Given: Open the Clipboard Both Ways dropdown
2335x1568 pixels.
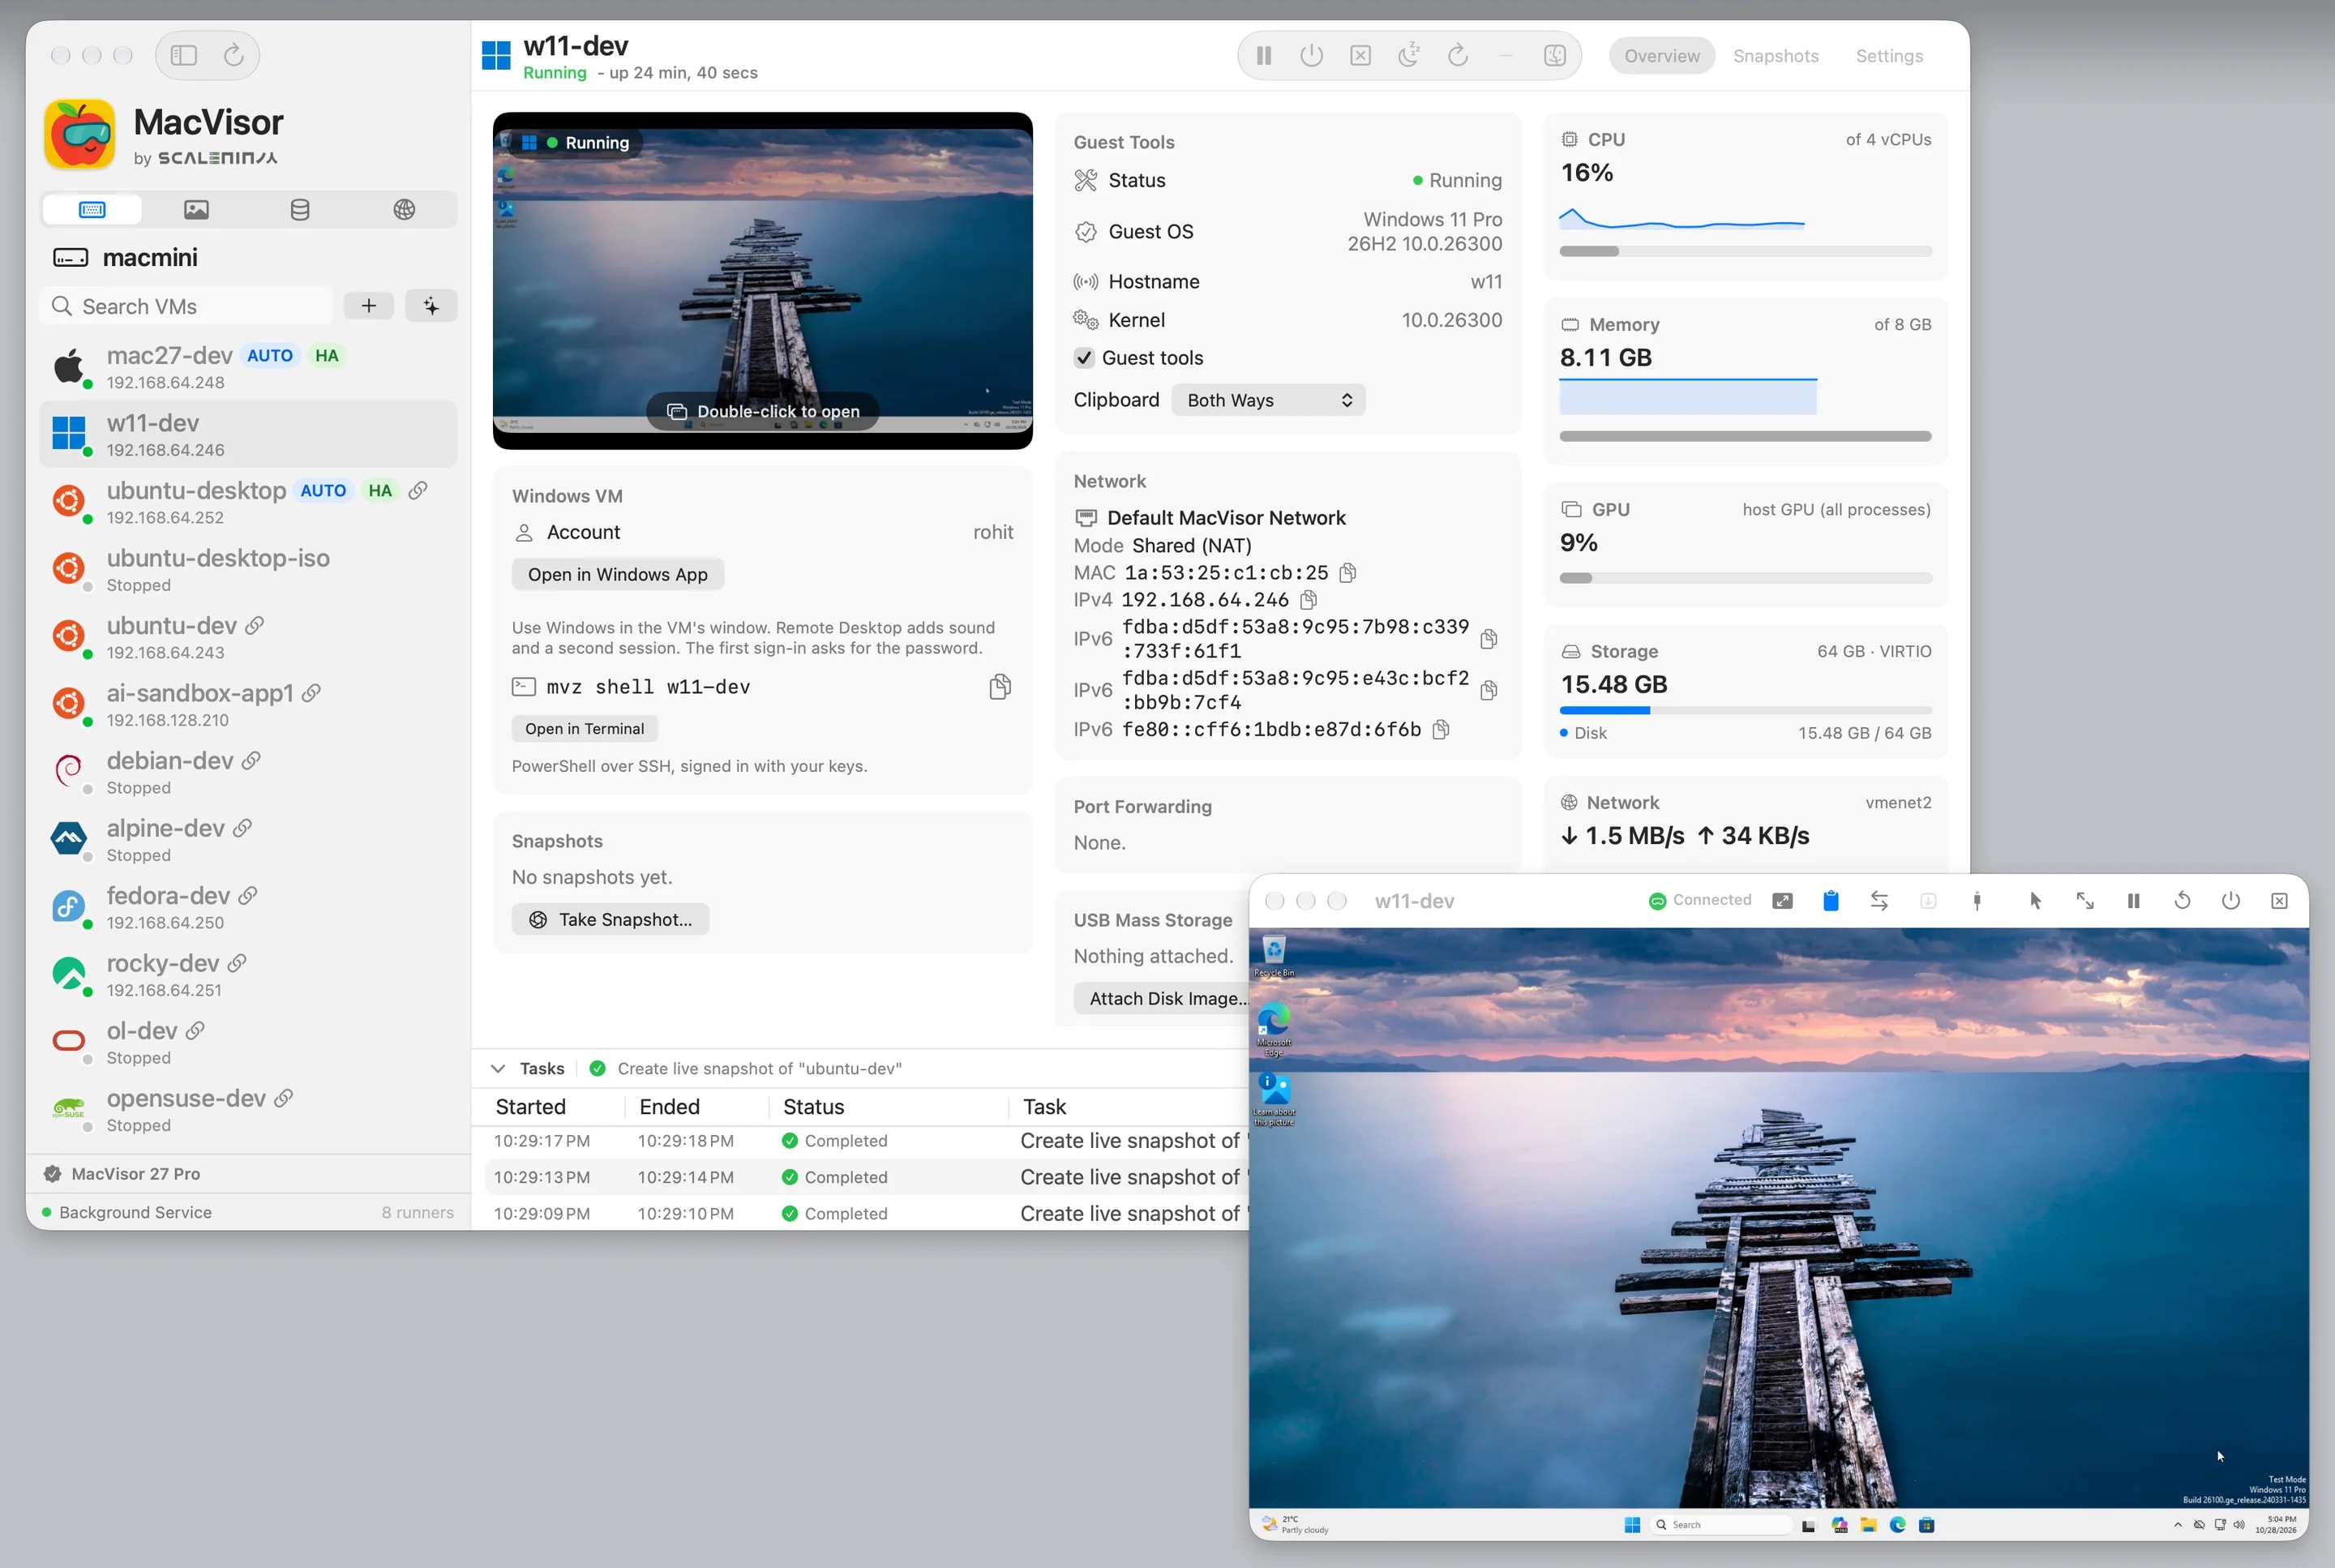Looking at the screenshot, I should [x=1268, y=400].
